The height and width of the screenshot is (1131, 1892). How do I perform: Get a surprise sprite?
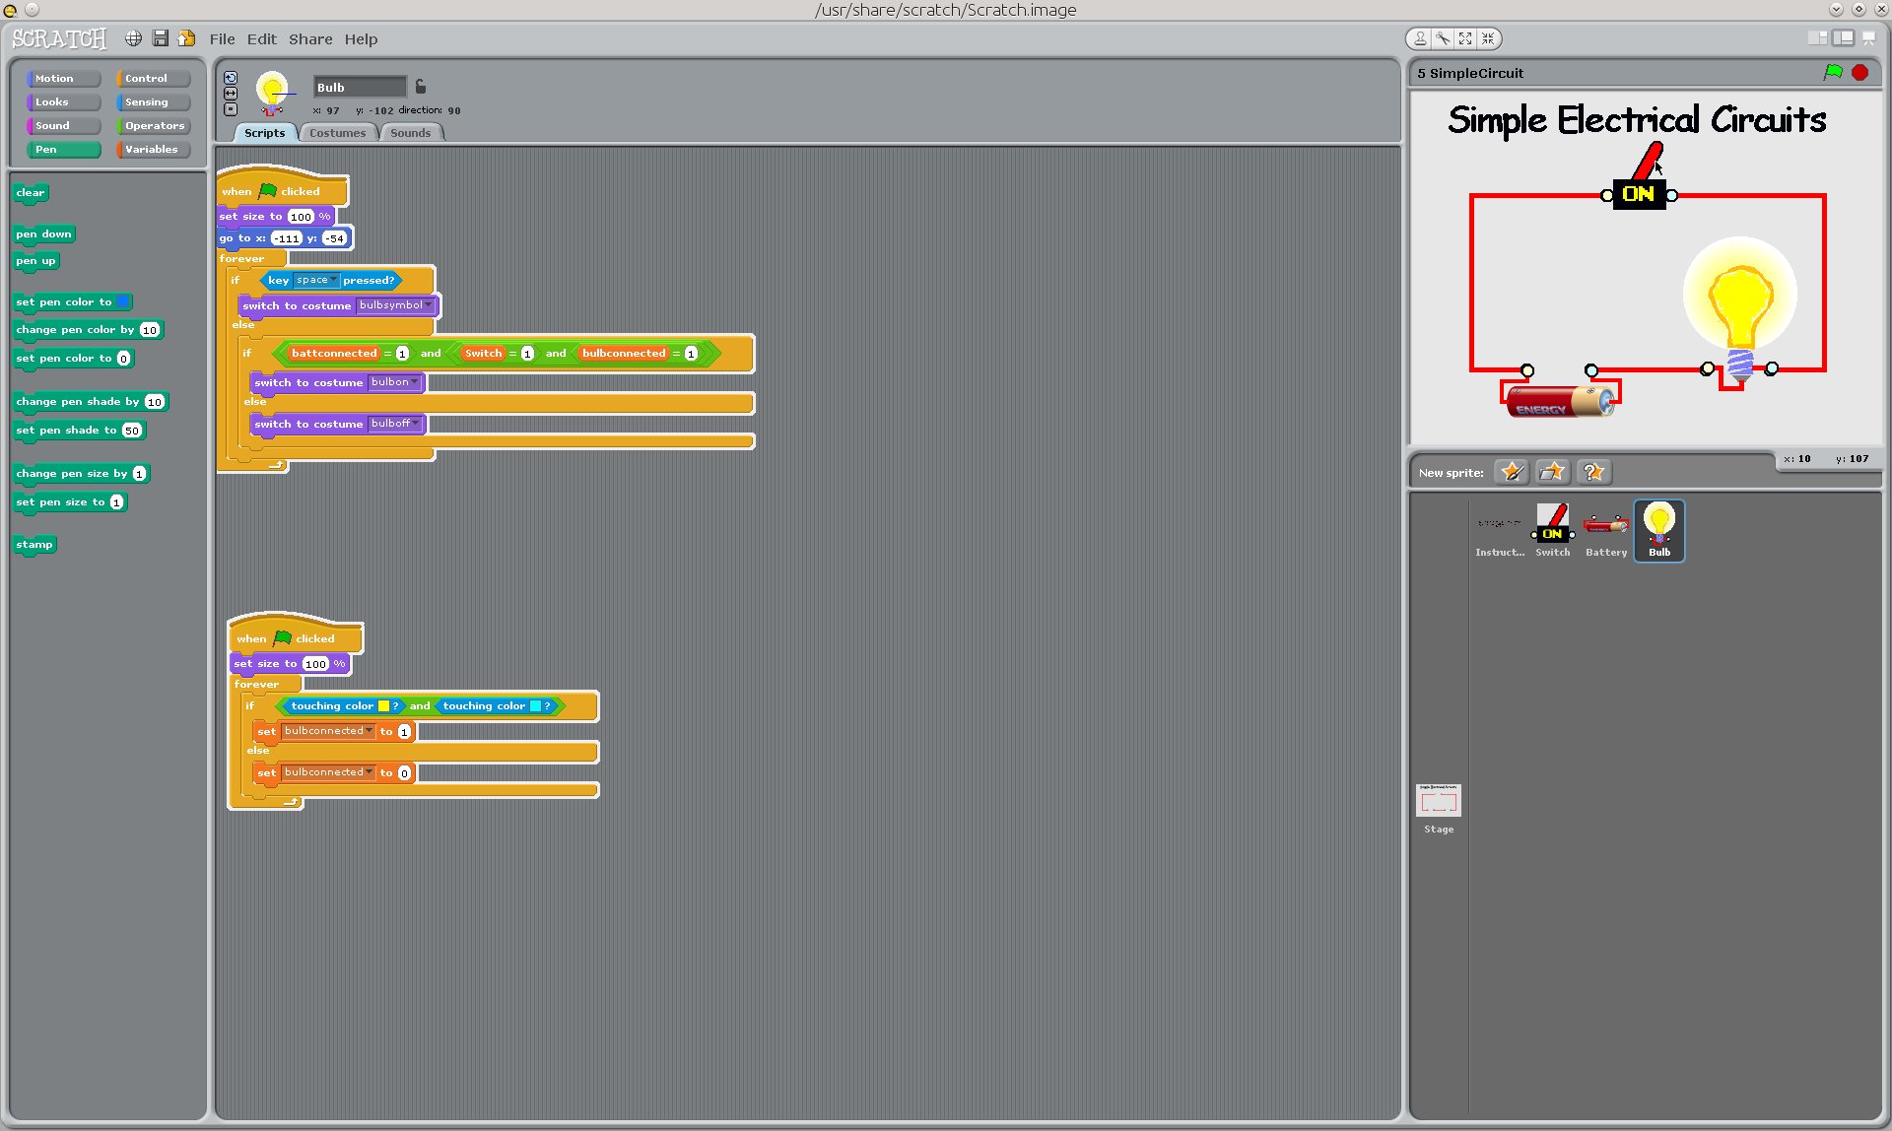1593,472
